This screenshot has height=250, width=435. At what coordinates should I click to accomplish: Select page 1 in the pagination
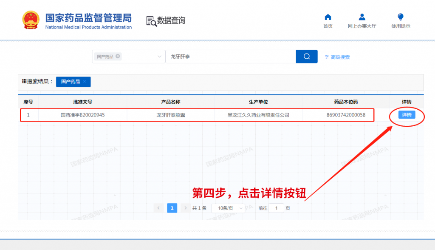172,208
